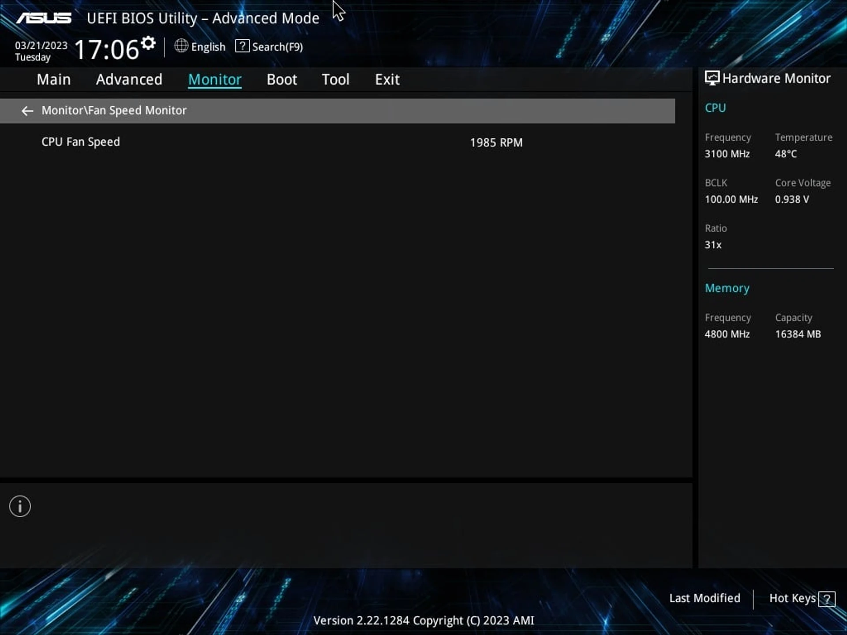The width and height of the screenshot is (847, 635).
Task: Click the Monitor\Fan Speed Monitor breadcrumb
Action: (x=114, y=110)
